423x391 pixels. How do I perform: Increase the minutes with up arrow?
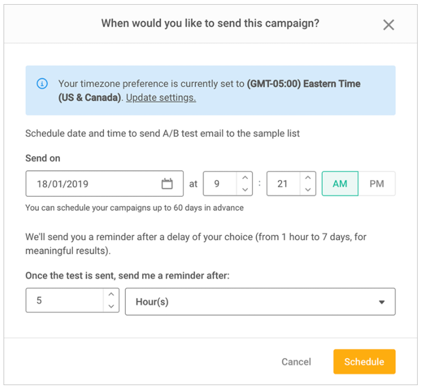308,177
